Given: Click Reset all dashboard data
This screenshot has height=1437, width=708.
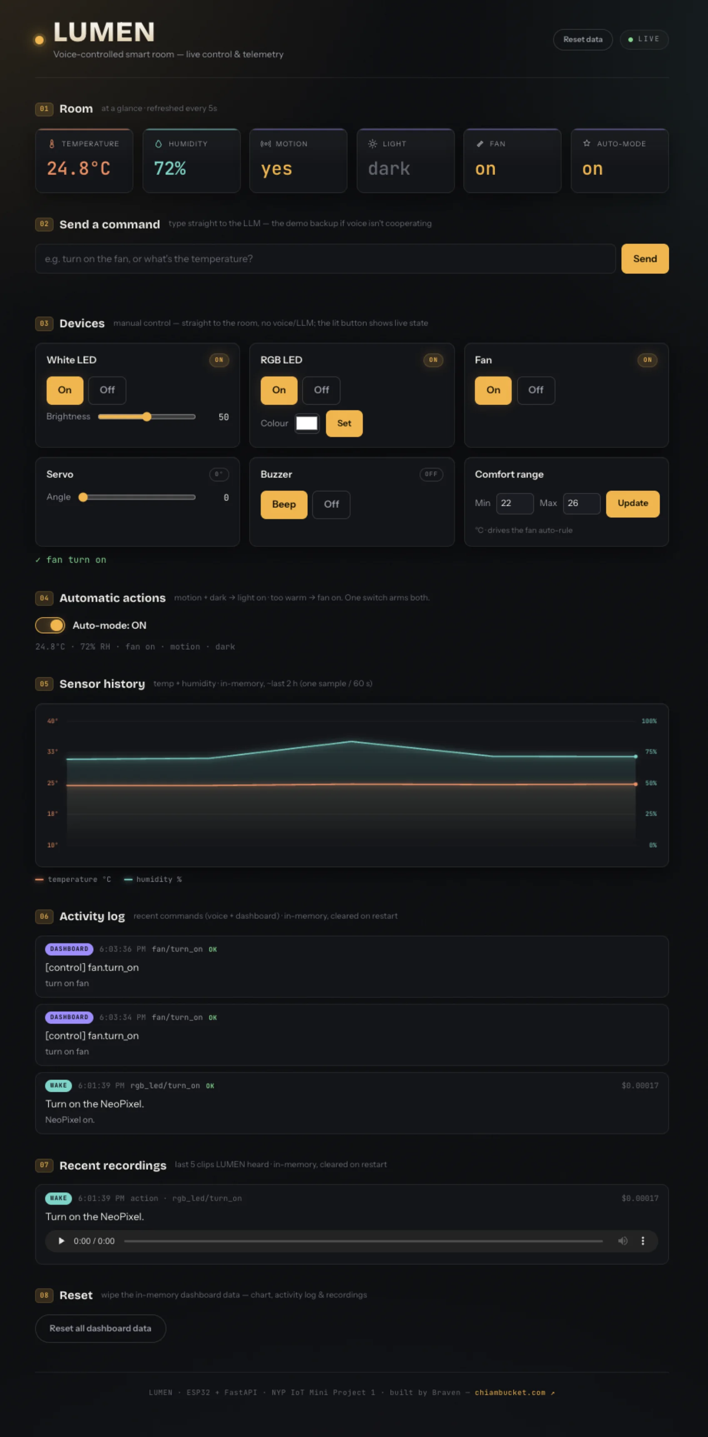Looking at the screenshot, I should pos(100,1328).
